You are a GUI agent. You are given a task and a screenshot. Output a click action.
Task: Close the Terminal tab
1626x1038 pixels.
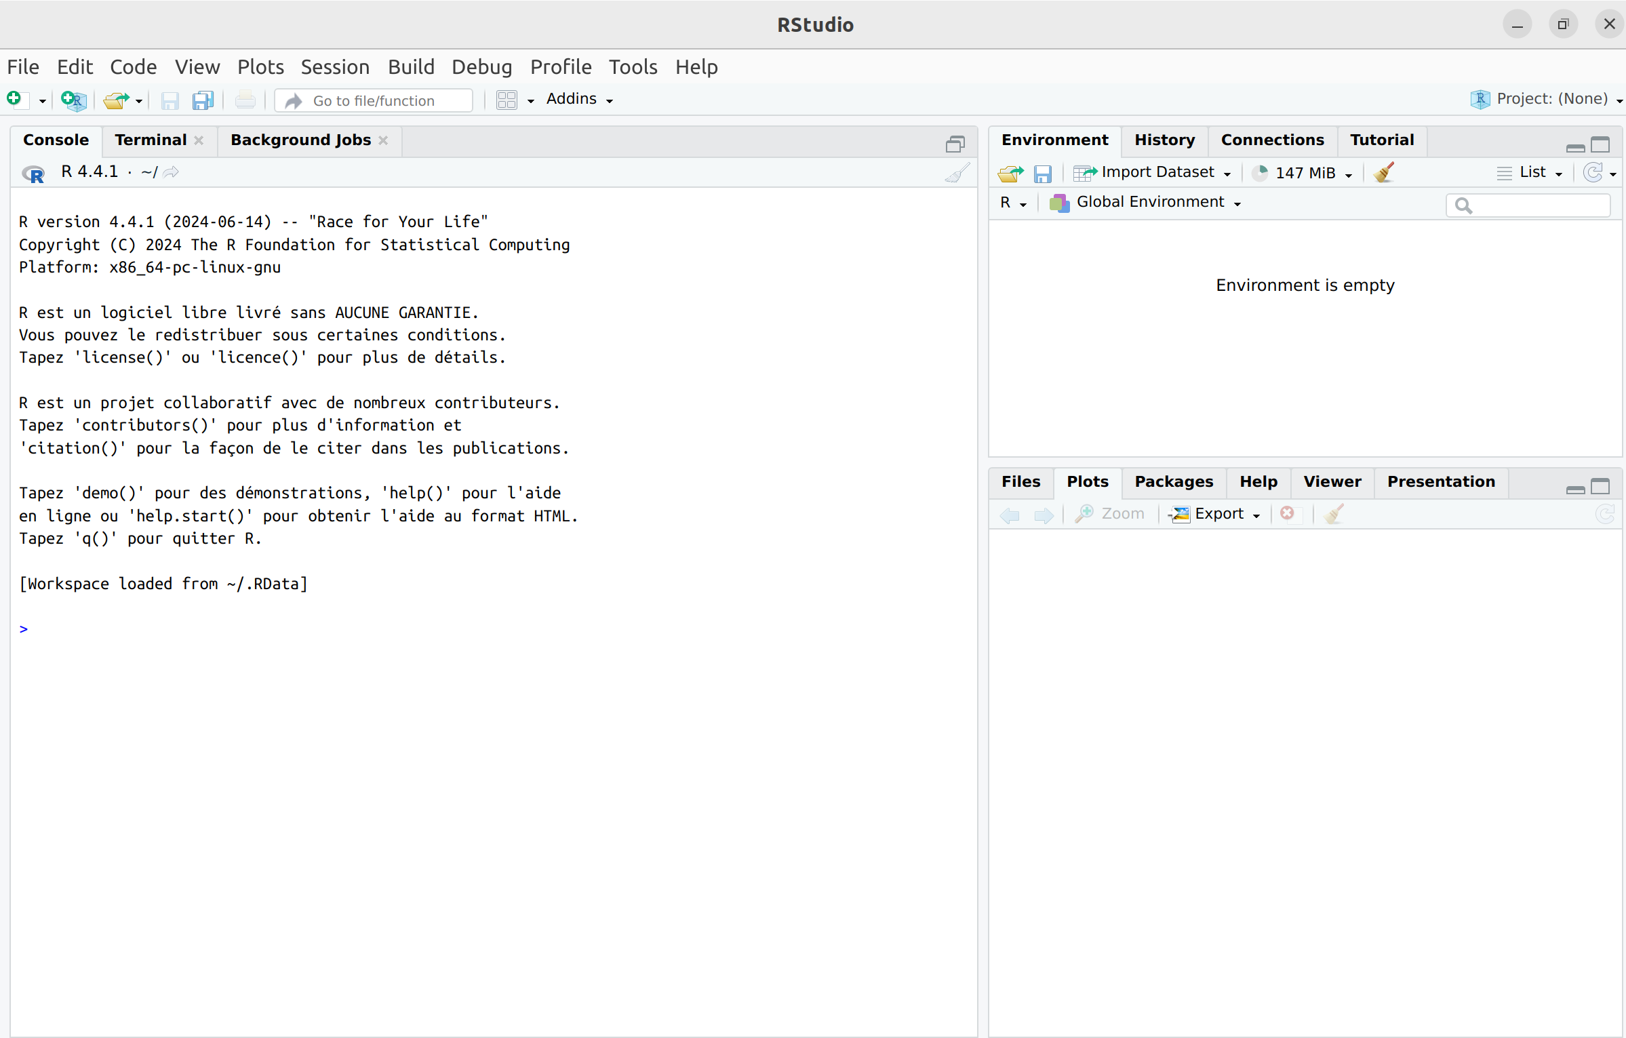(199, 140)
